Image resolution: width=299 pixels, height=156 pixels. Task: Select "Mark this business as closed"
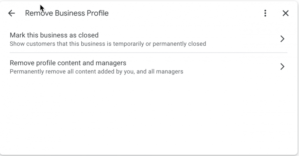54,35
